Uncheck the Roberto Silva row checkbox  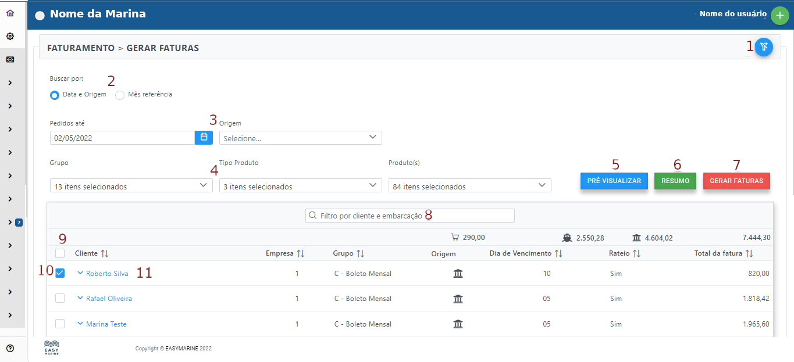60,273
